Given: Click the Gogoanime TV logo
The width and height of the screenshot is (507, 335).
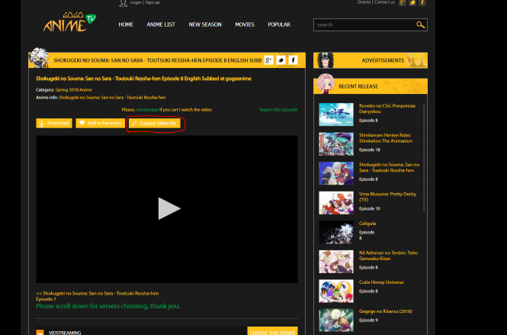Looking at the screenshot, I should (69, 23).
